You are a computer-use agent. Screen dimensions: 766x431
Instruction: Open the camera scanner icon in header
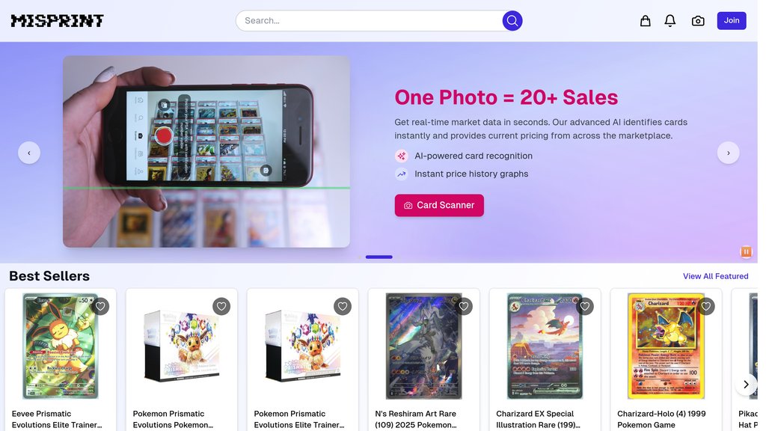698,20
